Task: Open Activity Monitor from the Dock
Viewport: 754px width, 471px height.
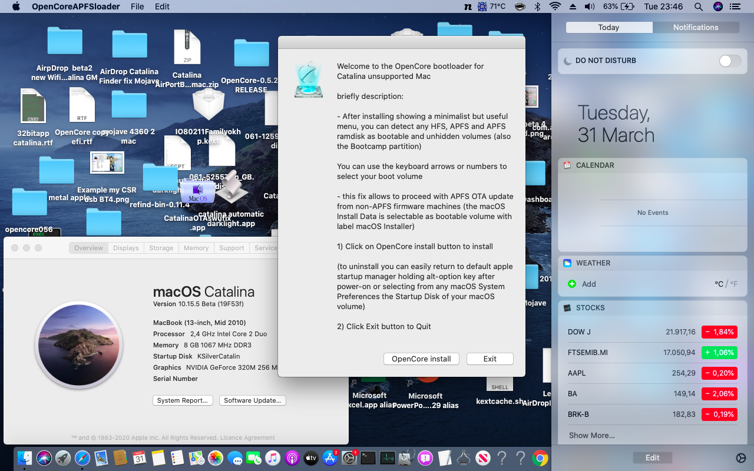Action: pyautogui.click(x=387, y=457)
